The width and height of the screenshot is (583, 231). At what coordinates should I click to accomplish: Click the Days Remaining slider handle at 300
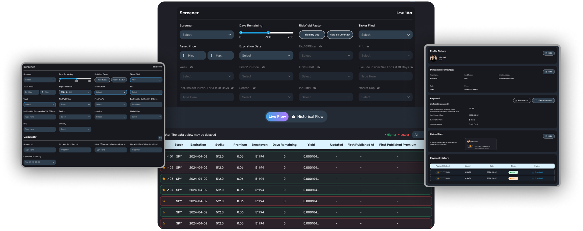(x=268, y=32)
